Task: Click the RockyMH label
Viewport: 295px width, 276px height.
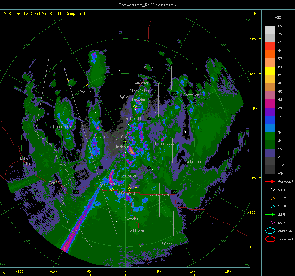Action: pyautogui.click(x=87, y=92)
